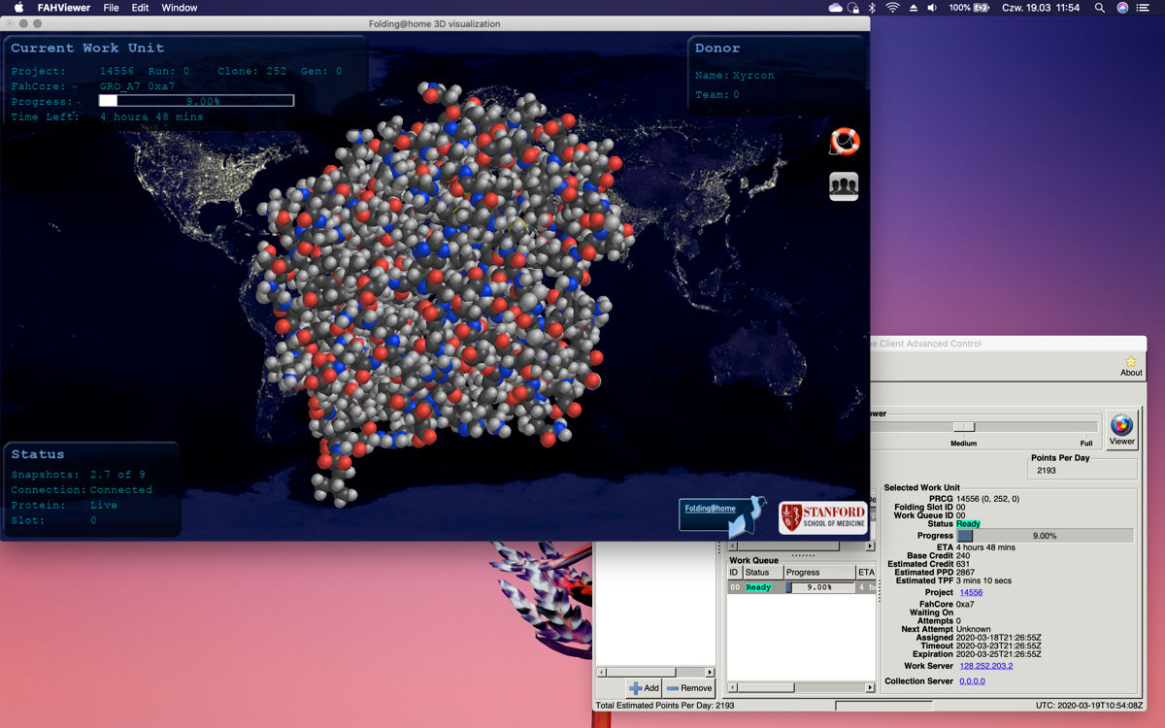Viewport: 1165px width, 728px height.
Task: Open About via the star icon
Action: click(x=1131, y=366)
